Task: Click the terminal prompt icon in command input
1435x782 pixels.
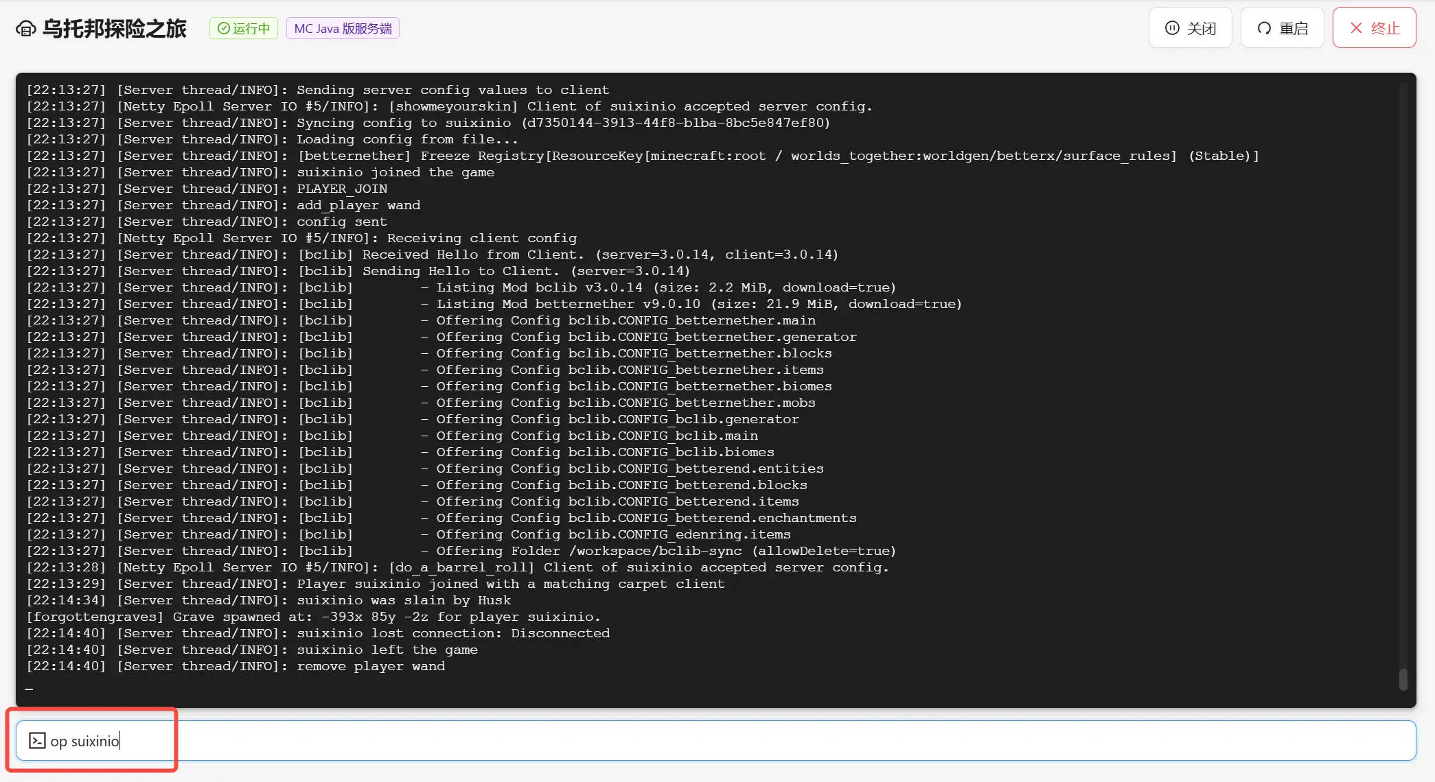Action: pyautogui.click(x=37, y=741)
